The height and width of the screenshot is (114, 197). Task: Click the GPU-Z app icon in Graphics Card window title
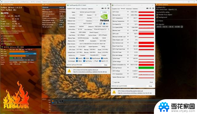[68, 5]
